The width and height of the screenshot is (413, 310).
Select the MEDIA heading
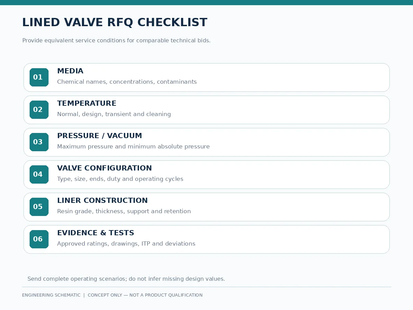click(x=70, y=71)
